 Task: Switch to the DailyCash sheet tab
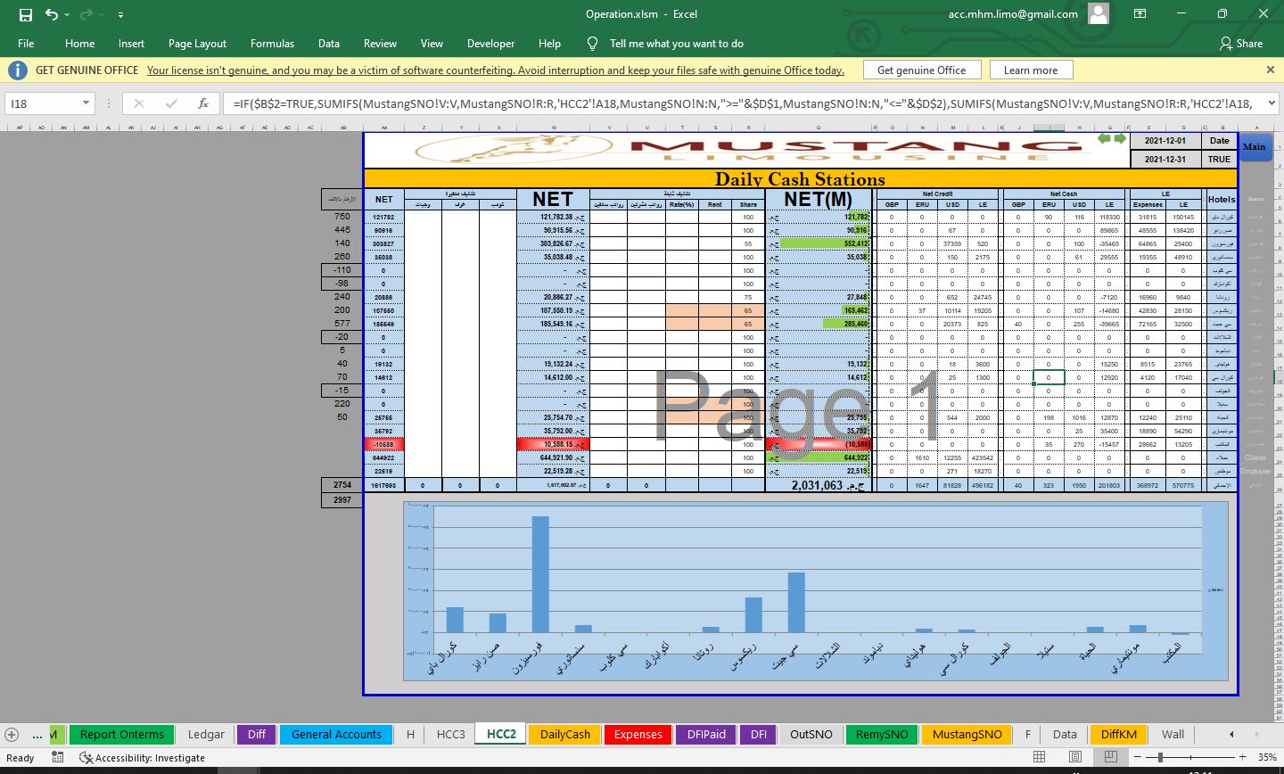click(x=565, y=734)
